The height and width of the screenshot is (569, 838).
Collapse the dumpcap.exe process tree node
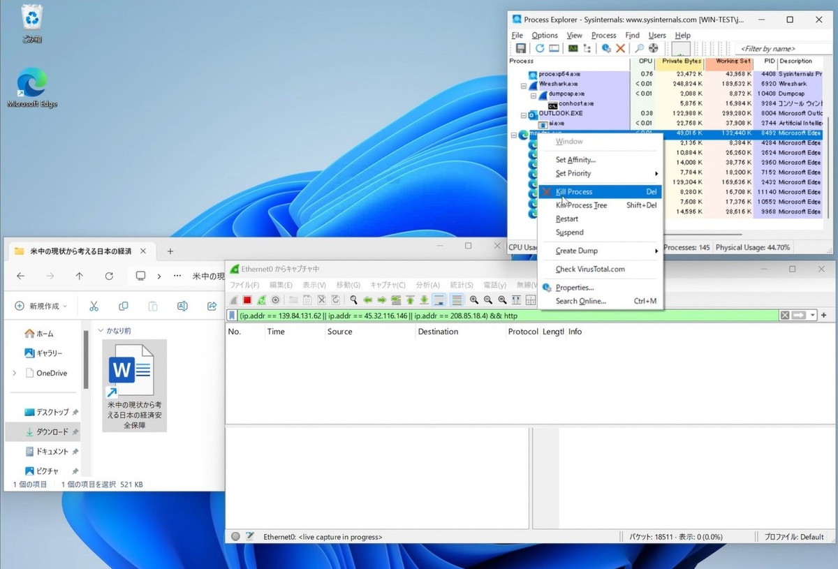click(x=534, y=95)
